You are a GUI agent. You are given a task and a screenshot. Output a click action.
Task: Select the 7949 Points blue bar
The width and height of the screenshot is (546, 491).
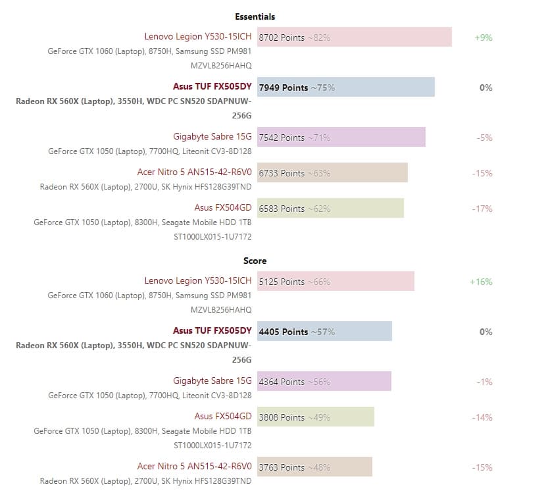[345, 88]
